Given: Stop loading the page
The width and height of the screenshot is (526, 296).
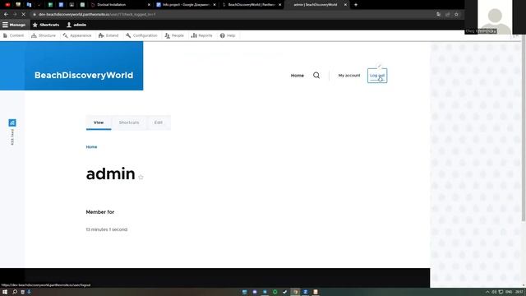Looking at the screenshot, I should coord(24,15).
